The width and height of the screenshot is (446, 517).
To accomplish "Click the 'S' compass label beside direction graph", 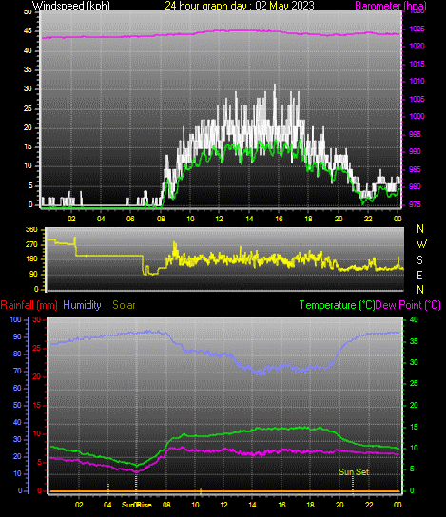I will pos(419,260).
